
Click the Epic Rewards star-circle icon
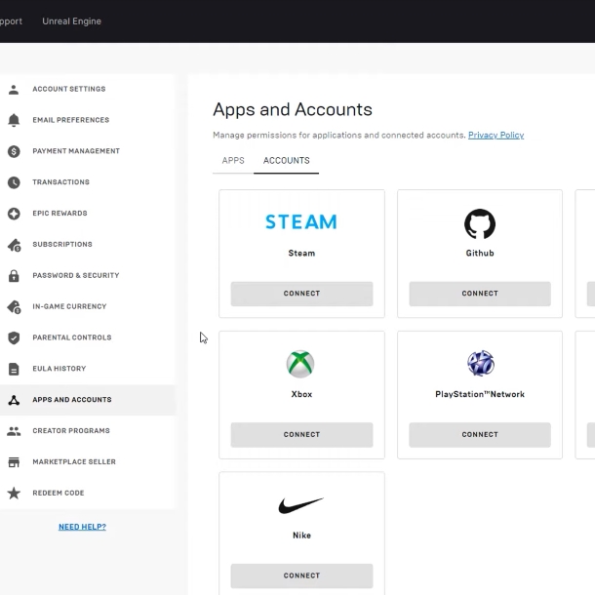(x=14, y=214)
